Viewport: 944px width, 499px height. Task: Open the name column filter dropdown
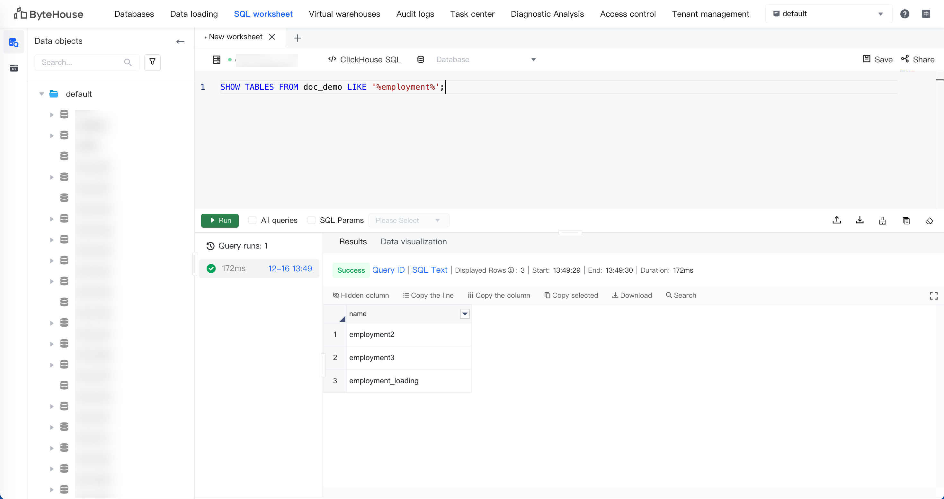[464, 313]
